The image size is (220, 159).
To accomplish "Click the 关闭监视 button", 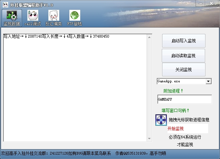I will (184, 69).
